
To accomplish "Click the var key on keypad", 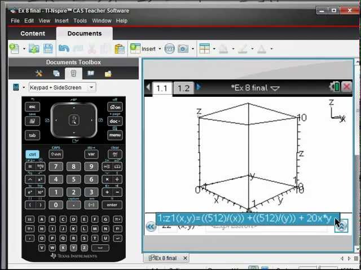I will point(91,154).
